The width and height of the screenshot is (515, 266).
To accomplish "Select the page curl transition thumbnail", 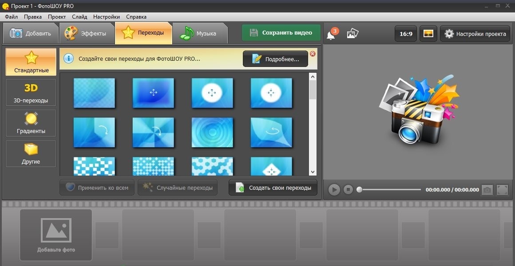I will pos(271,133).
